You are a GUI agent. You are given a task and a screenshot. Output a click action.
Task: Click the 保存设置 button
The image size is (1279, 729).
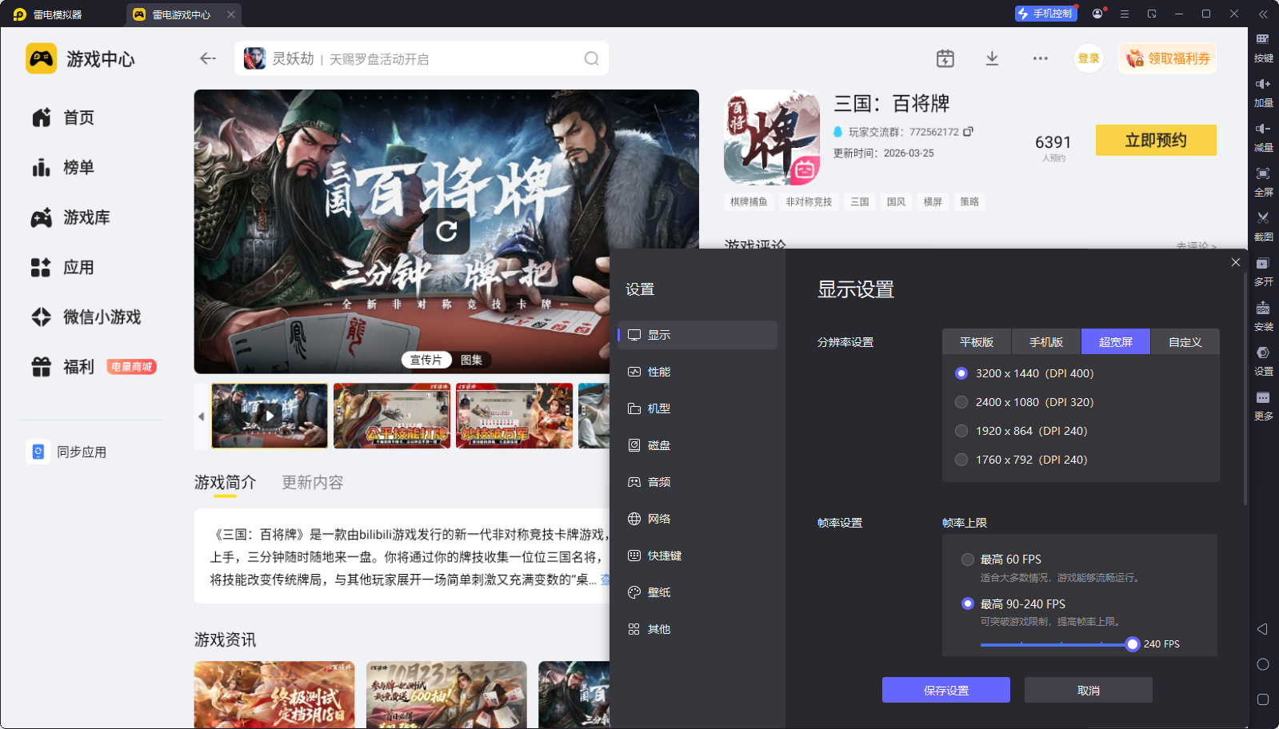945,691
